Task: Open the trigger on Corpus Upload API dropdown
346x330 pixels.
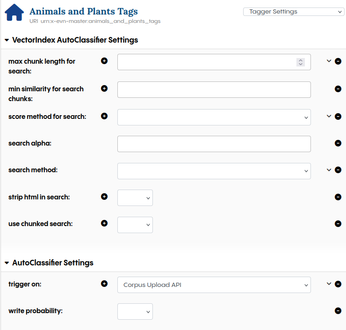Action: point(214,285)
